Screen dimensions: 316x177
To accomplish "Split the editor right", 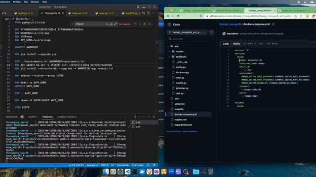I will click(x=149, y=13).
